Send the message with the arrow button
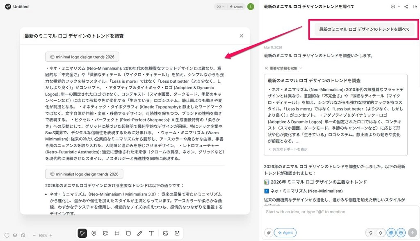Screen dimensions: 420x241 [413, 233]
